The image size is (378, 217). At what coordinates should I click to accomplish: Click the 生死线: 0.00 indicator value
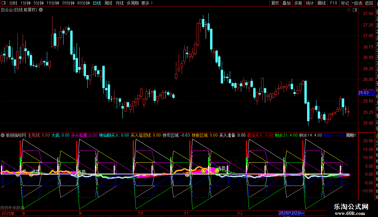(x=38, y=136)
